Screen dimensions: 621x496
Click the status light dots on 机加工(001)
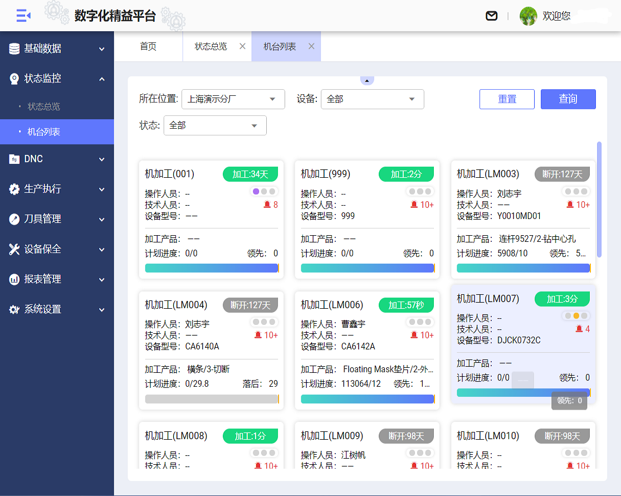[x=264, y=192]
